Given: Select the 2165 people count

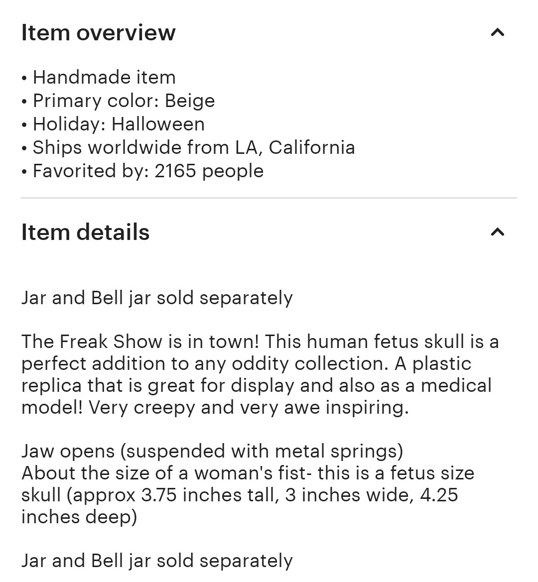Looking at the screenshot, I should [209, 171].
